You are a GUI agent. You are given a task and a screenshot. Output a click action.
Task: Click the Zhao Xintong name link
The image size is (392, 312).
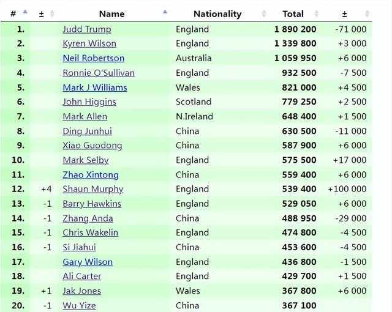click(91, 174)
